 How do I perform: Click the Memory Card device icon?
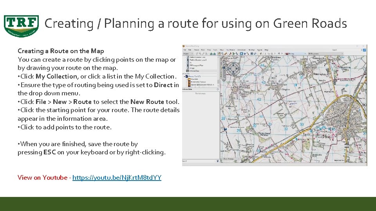(186, 76)
